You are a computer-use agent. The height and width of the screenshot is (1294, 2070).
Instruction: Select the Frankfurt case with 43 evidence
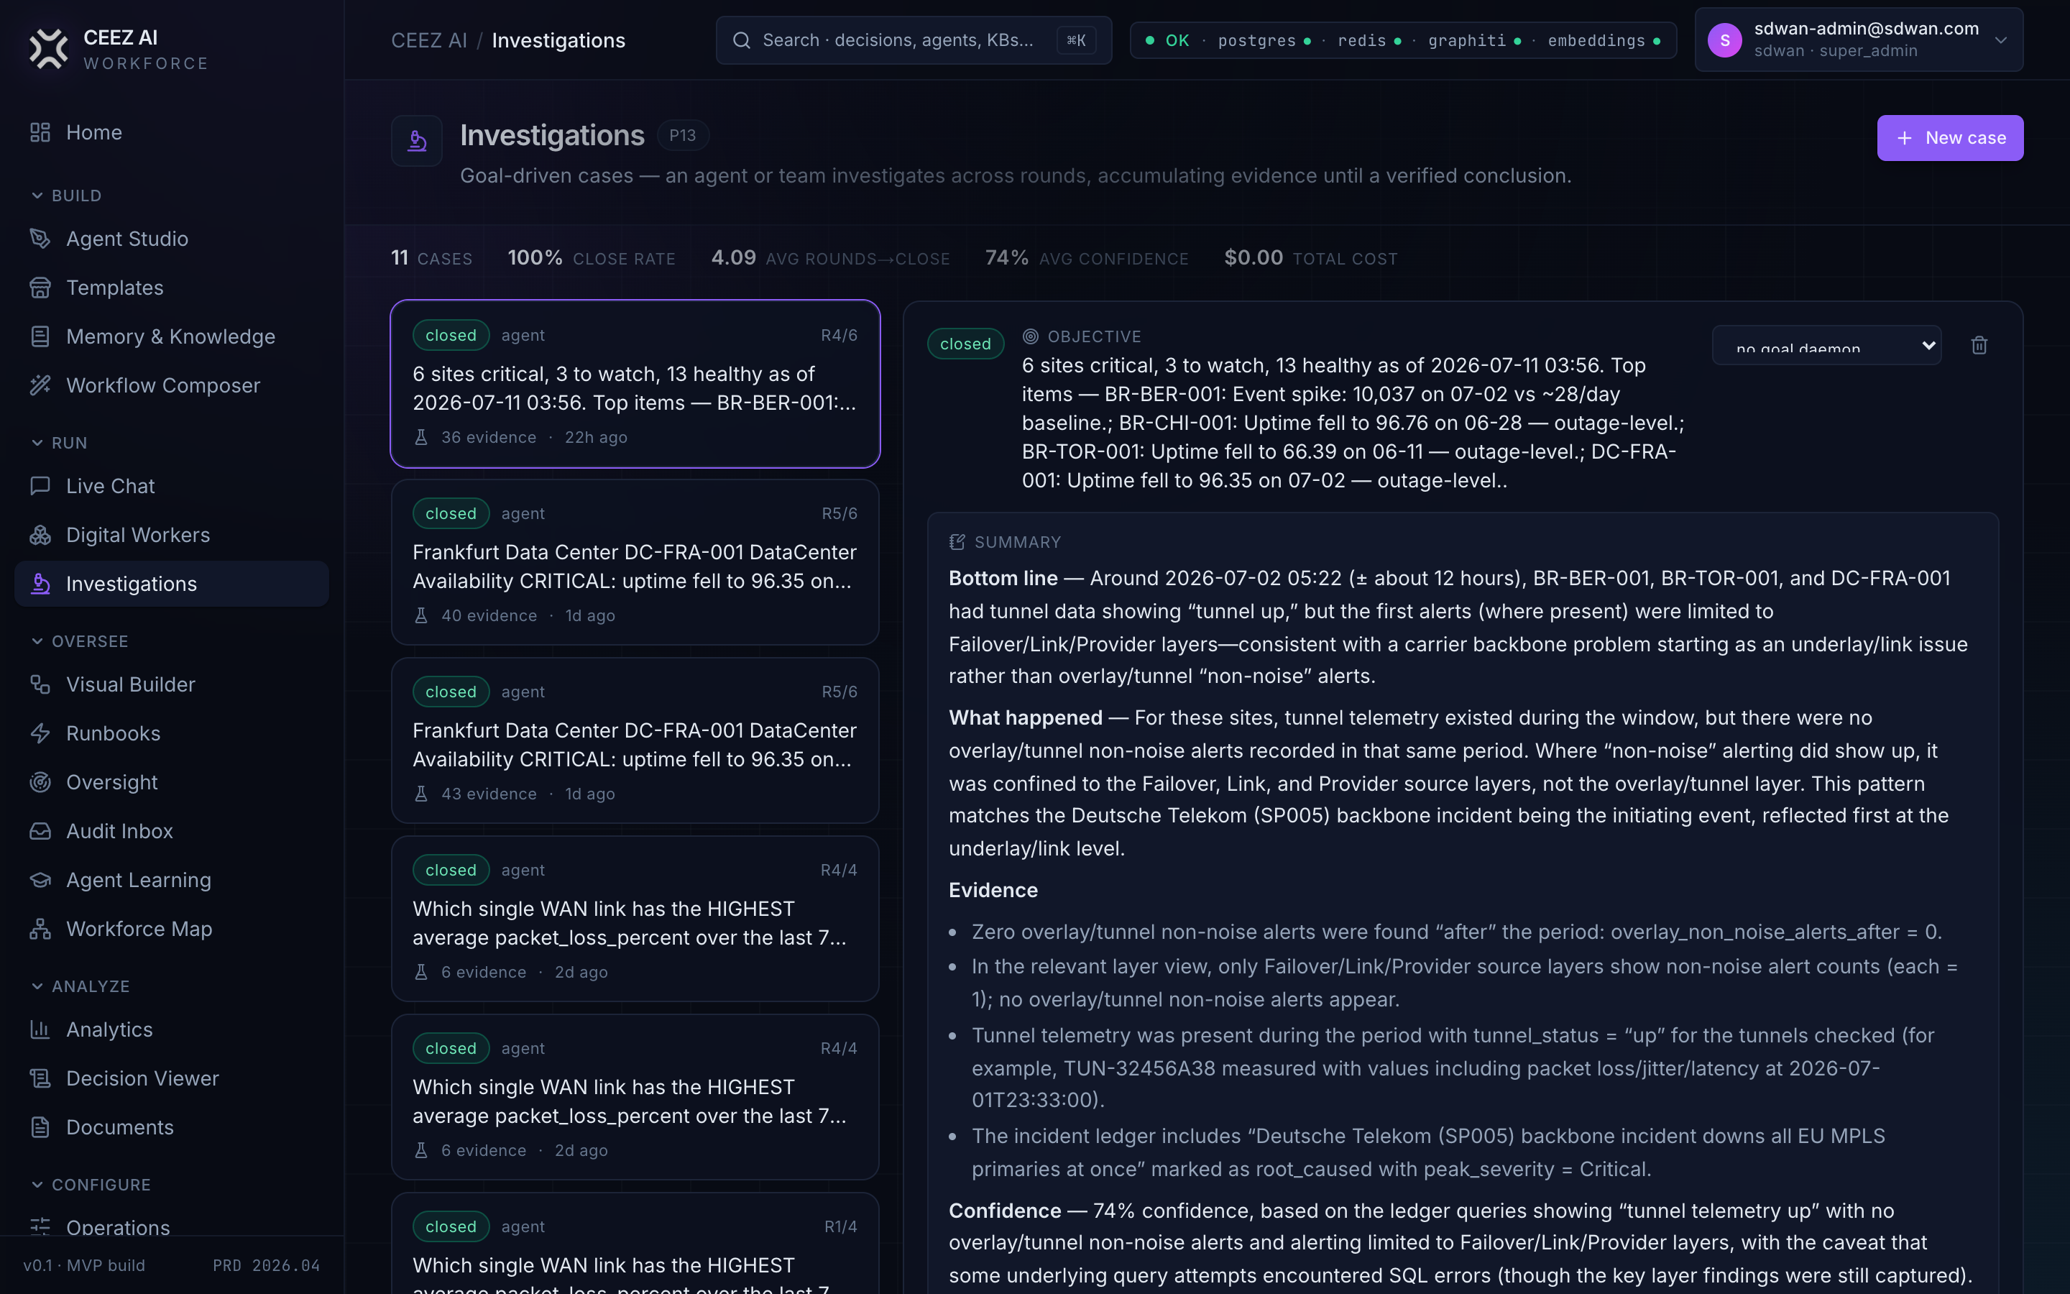[635, 740]
